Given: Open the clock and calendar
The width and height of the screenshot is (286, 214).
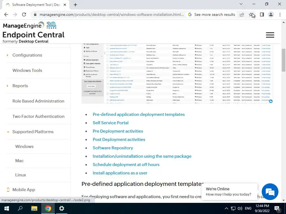Looking at the screenshot, I should point(262,208).
